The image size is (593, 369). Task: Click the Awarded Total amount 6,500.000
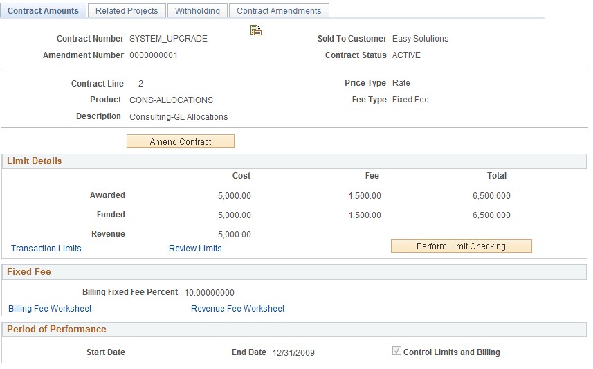point(491,196)
